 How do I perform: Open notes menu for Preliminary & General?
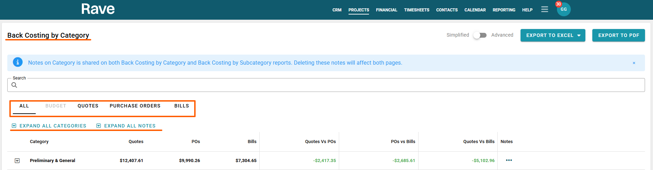(509, 160)
